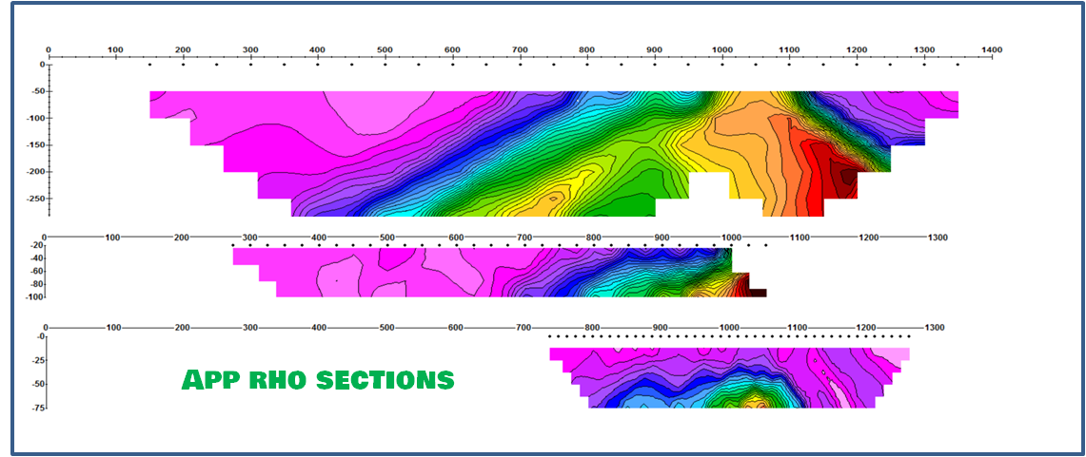
Task: Select first electrode dot of the top section
Action: [149, 66]
